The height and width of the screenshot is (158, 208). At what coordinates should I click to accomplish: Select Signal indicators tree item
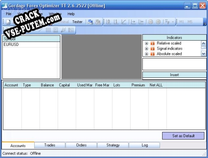click(x=169, y=48)
